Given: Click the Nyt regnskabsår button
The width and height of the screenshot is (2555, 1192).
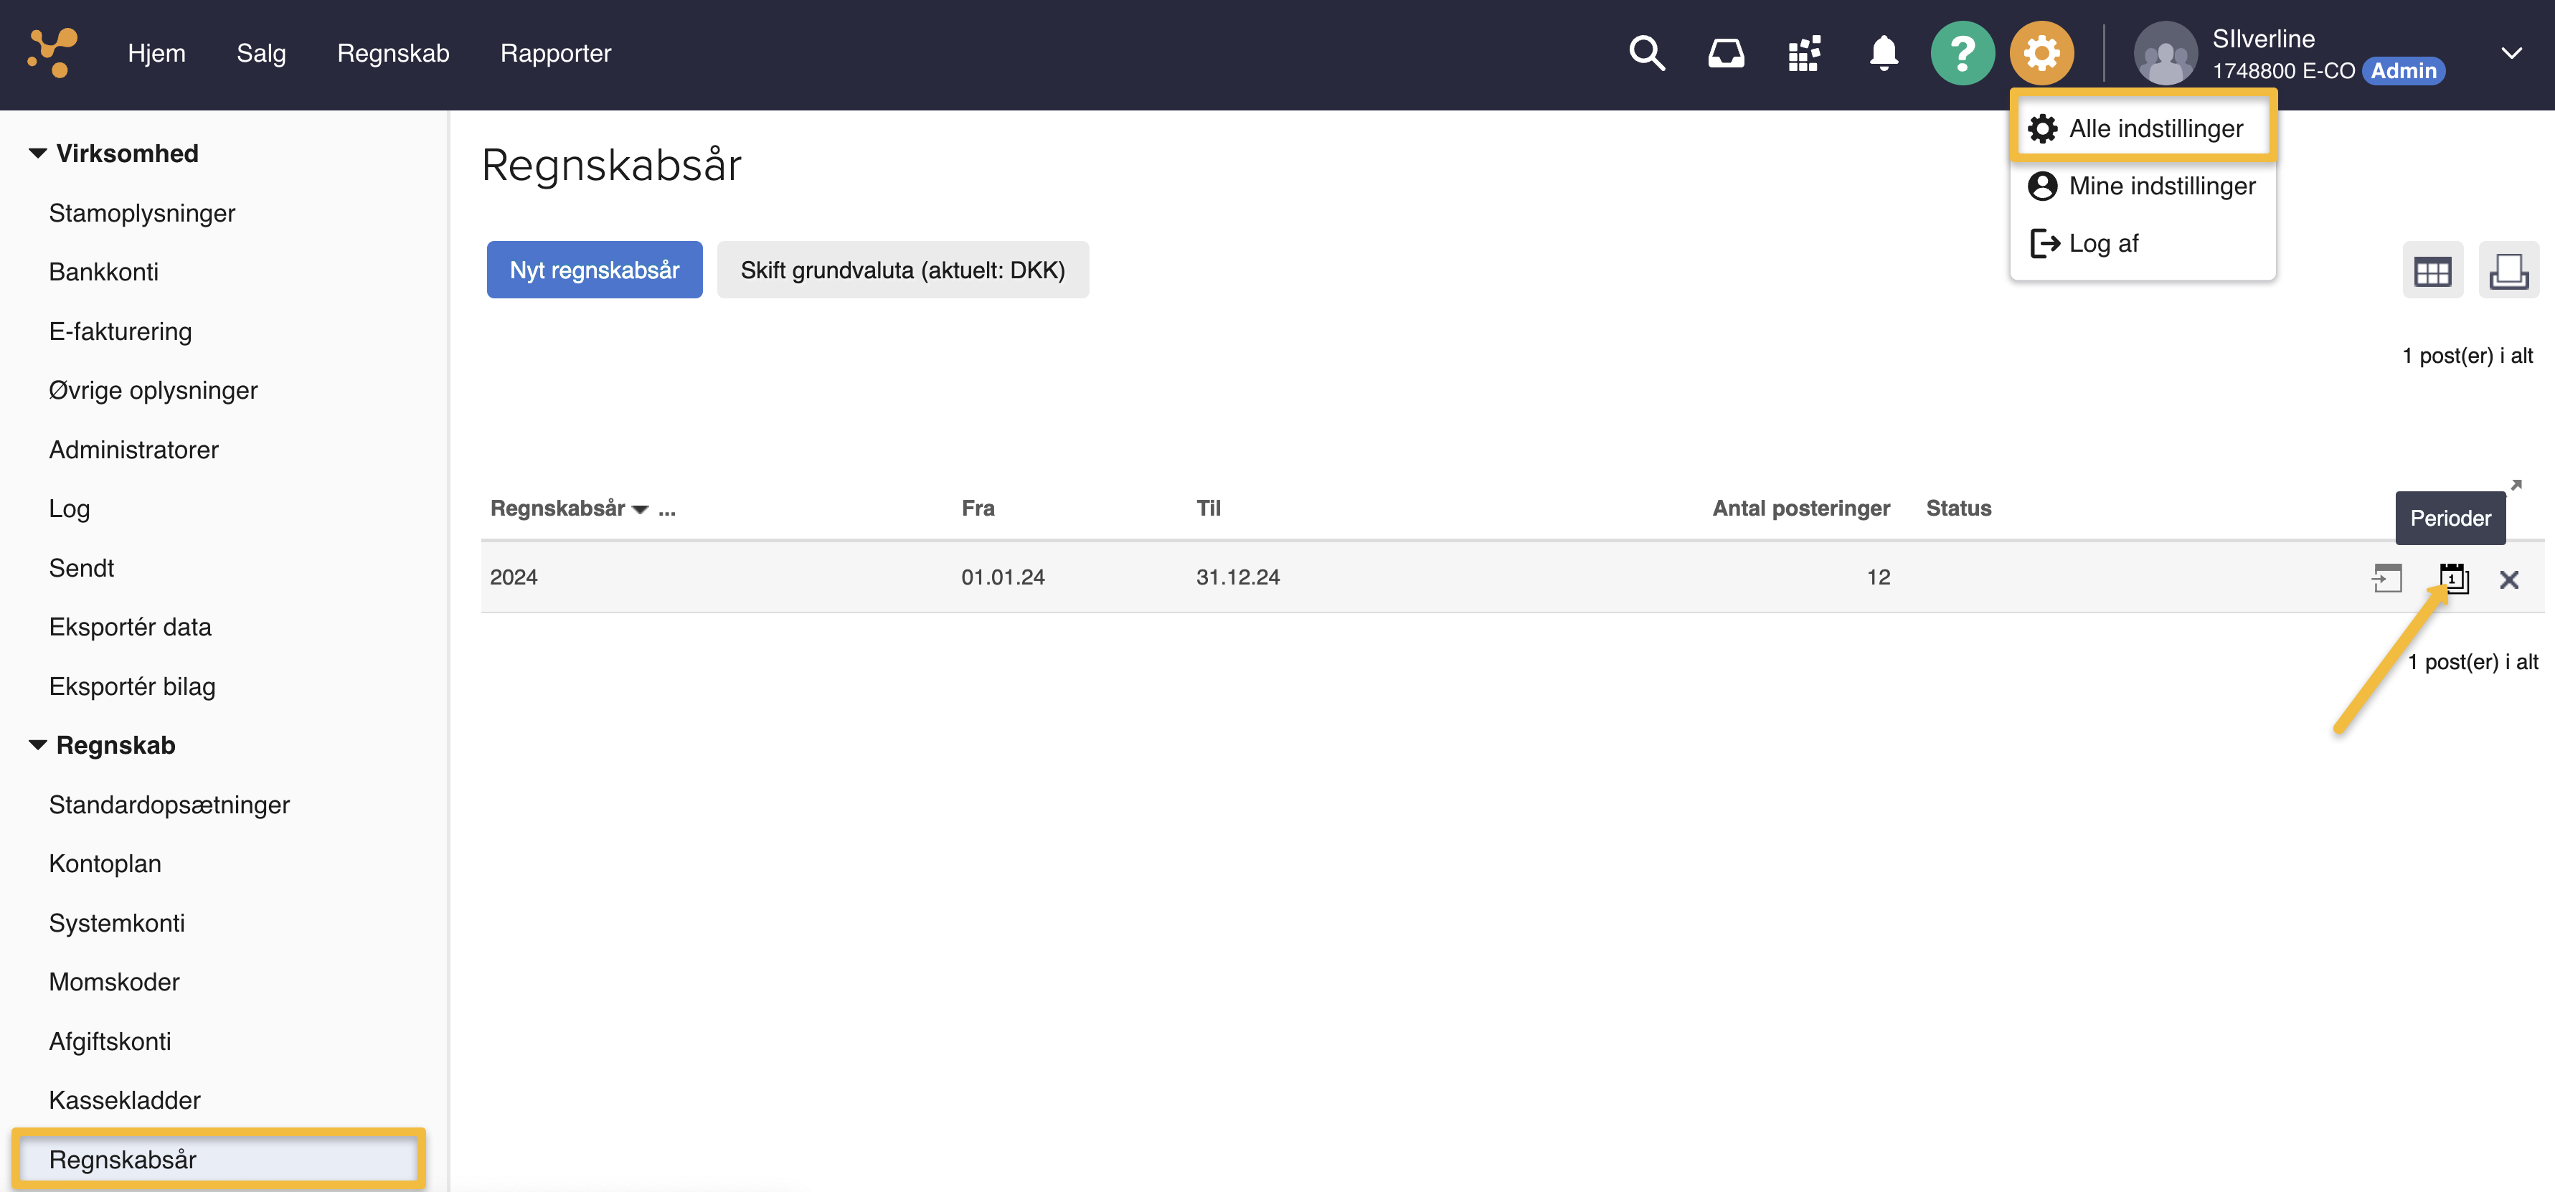Looking at the screenshot, I should click(x=594, y=270).
